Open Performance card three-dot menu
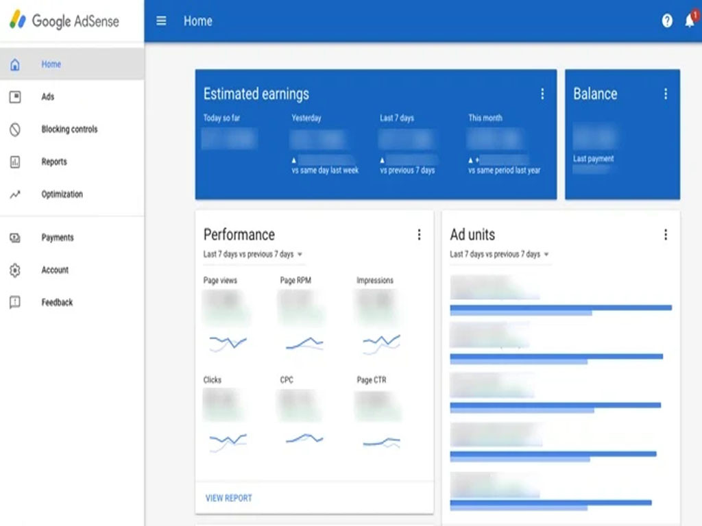Image resolution: width=702 pixels, height=526 pixels. click(x=419, y=234)
